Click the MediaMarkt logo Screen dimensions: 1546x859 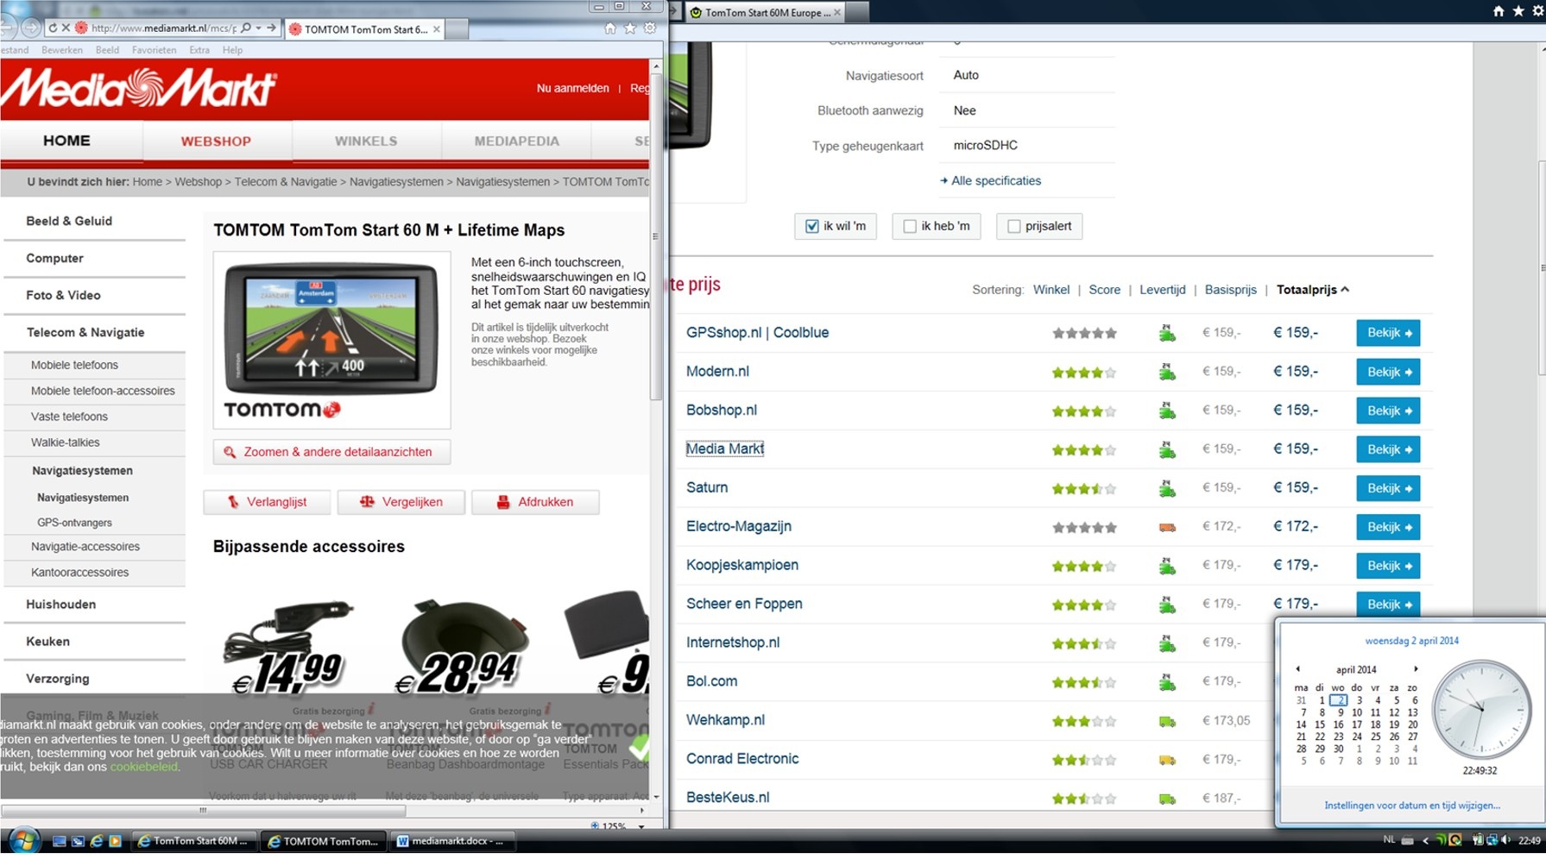138,88
